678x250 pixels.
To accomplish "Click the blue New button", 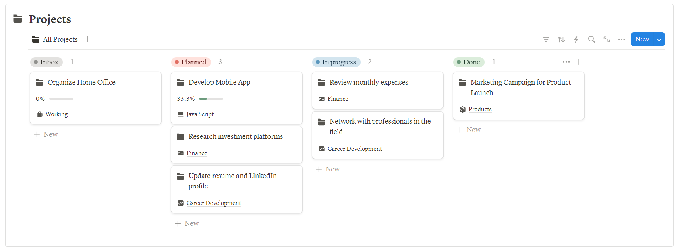I will click(642, 39).
